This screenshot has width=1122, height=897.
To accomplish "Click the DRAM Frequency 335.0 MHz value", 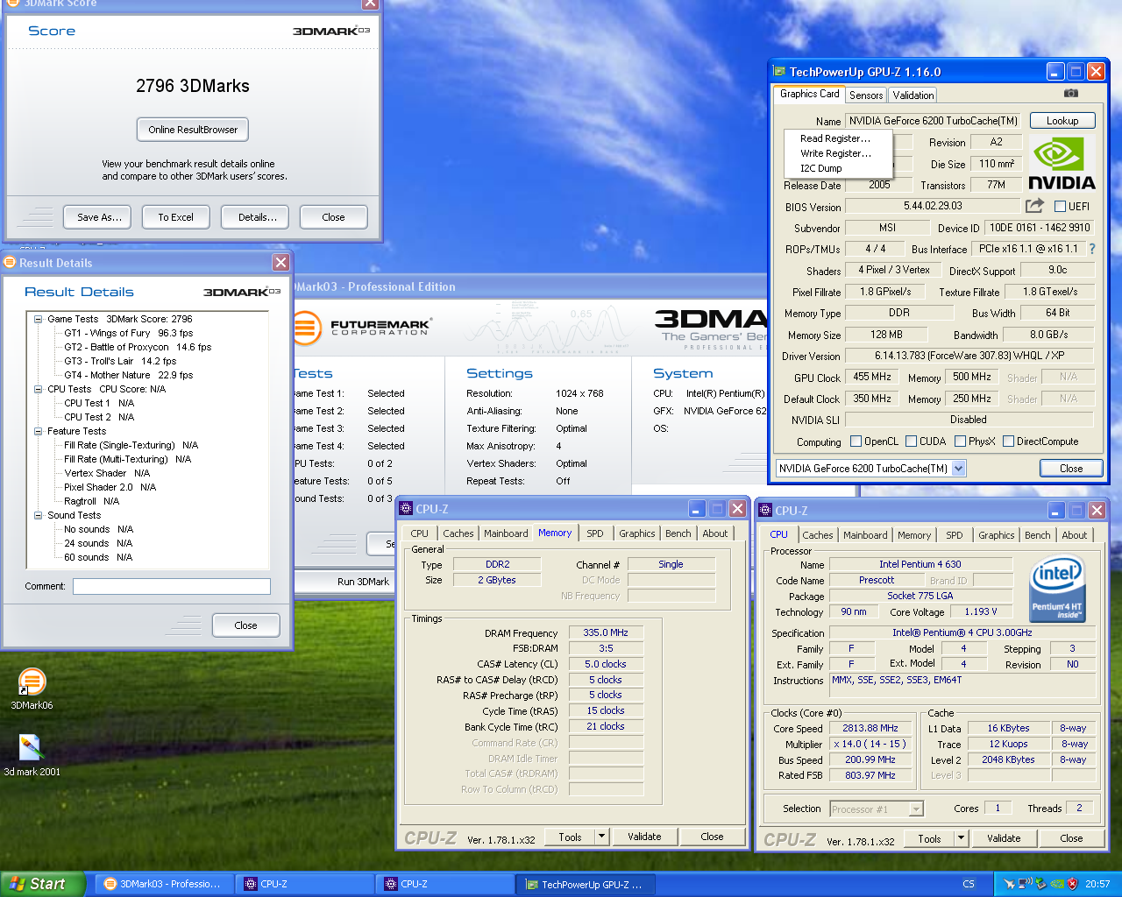I will [x=606, y=632].
